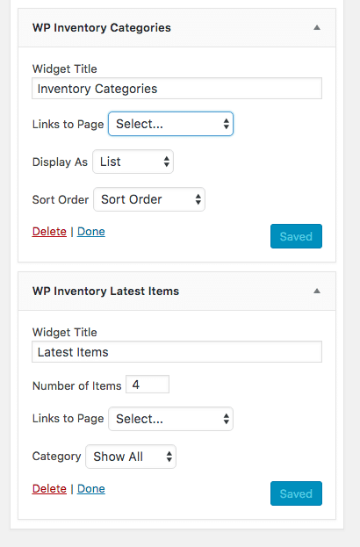Screen dimensions: 360x547
Task: Click Saved button in Inventory Categories widget
Action: coord(296,236)
